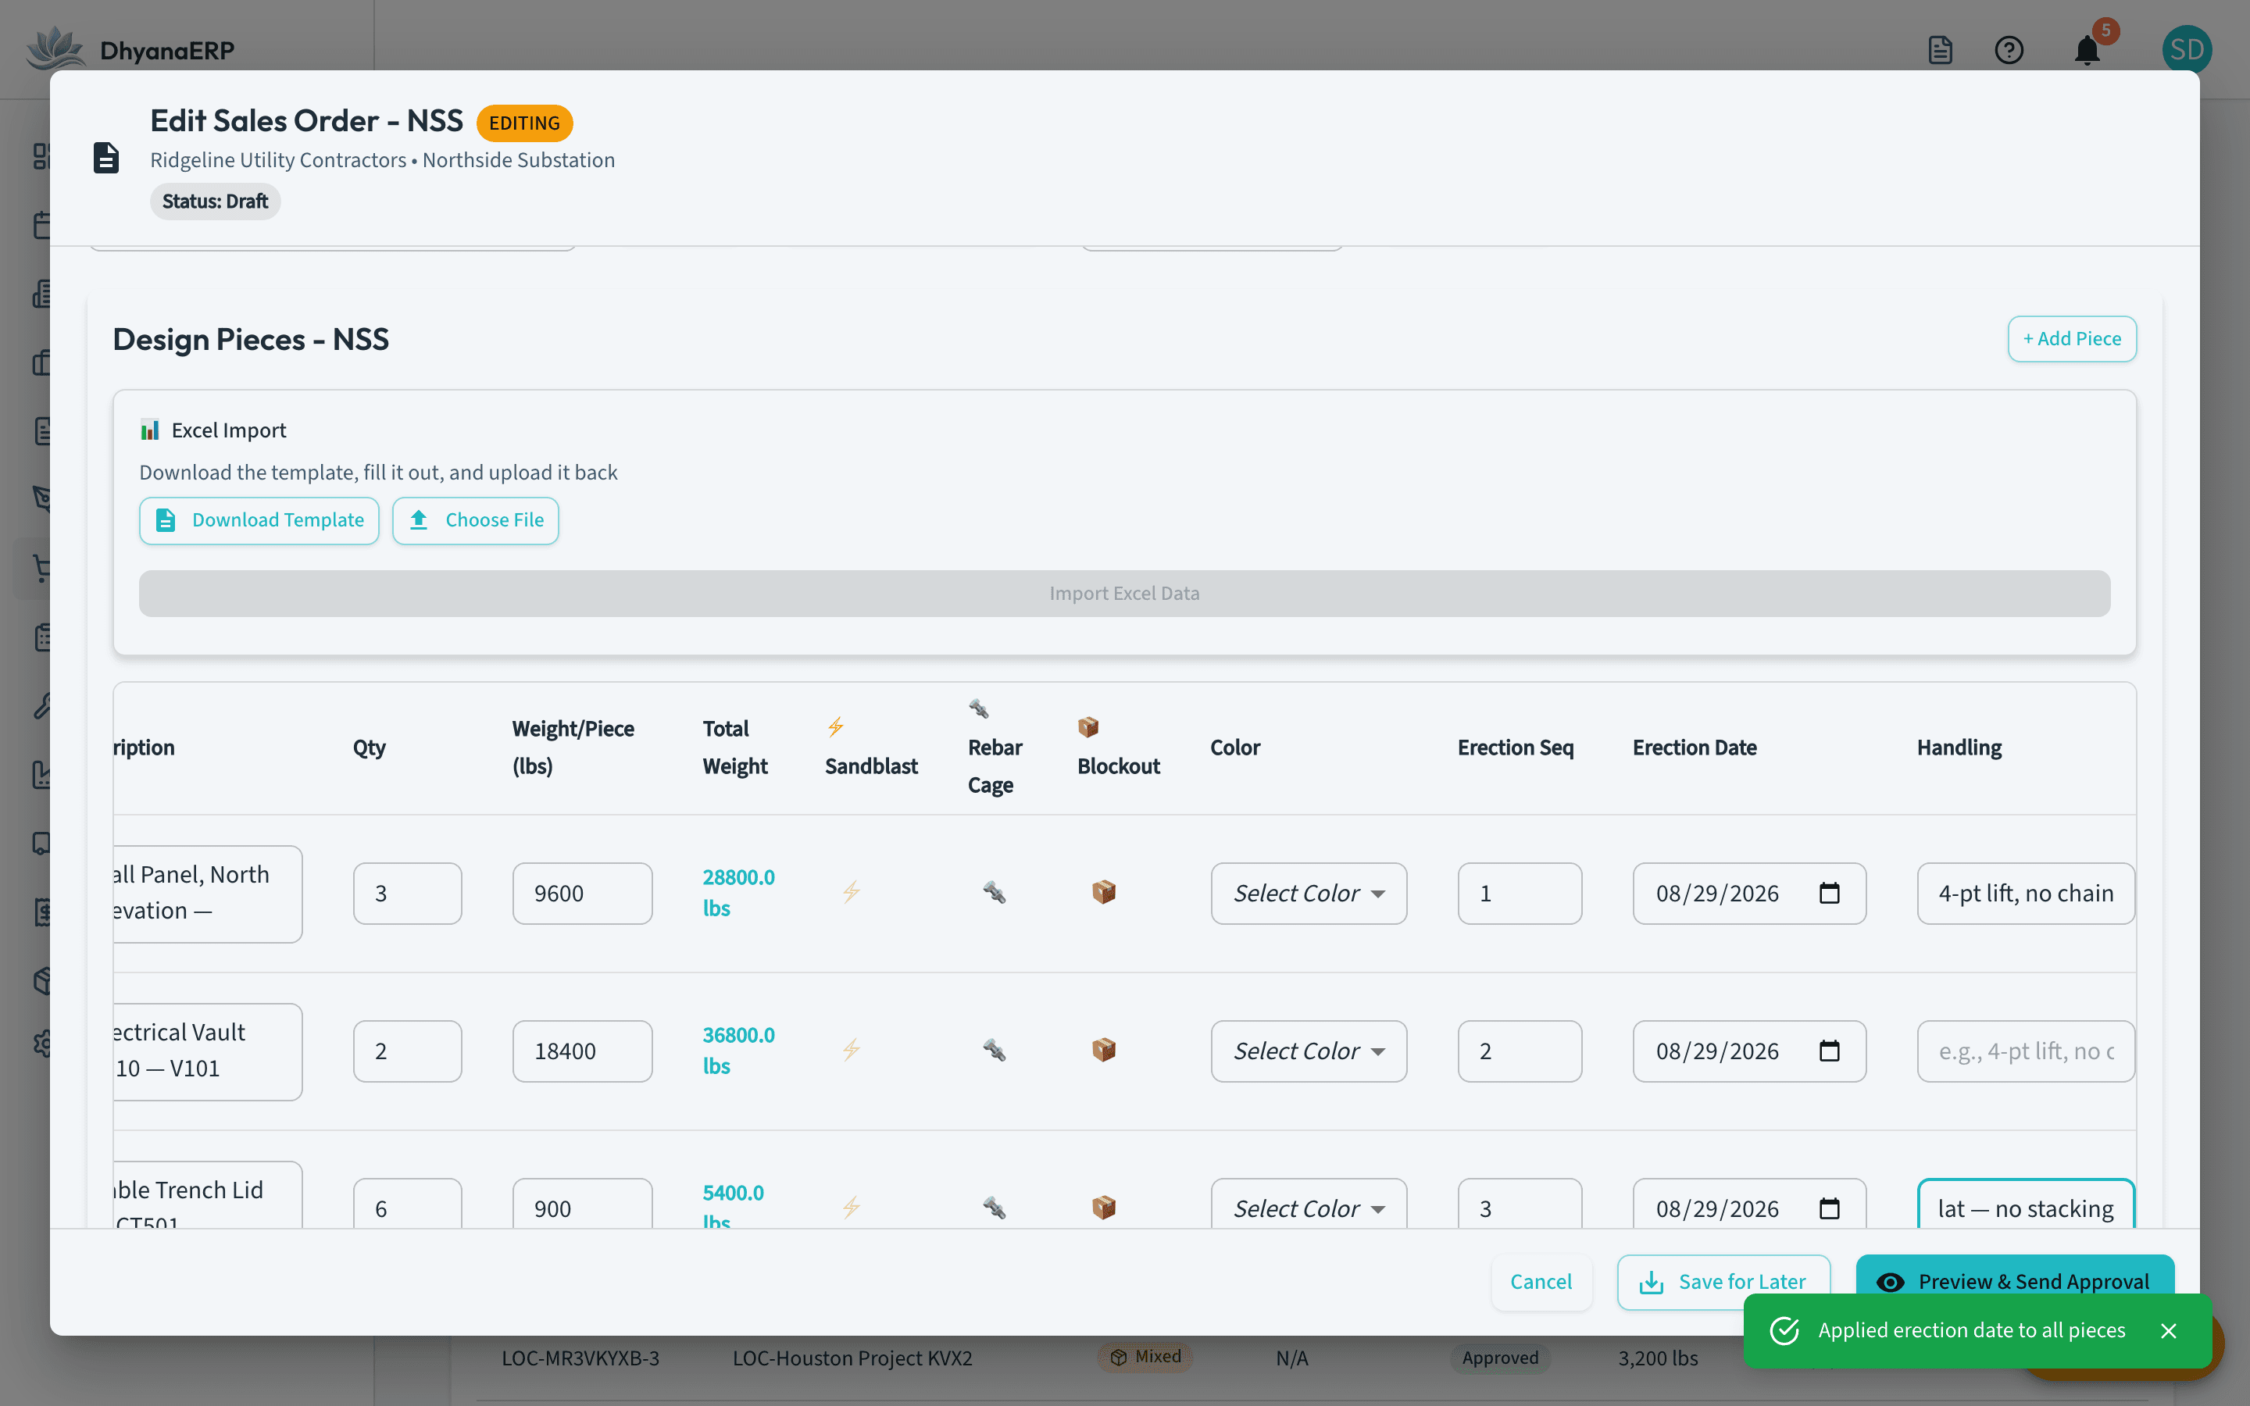The width and height of the screenshot is (2250, 1406).
Task: Click the Handling column header
Action: coord(1959,748)
